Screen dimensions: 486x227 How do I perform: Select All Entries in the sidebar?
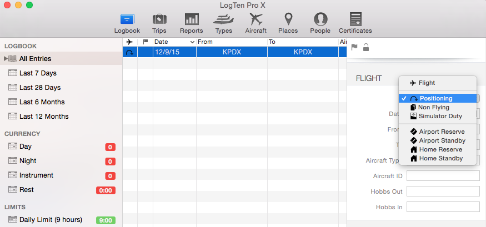coord(61,58)
